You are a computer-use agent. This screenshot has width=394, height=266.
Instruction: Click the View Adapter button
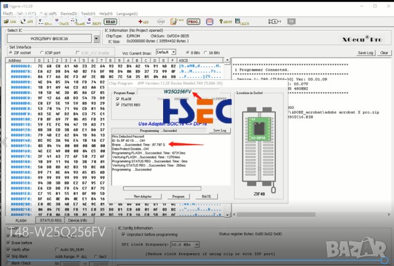(143, 197)
